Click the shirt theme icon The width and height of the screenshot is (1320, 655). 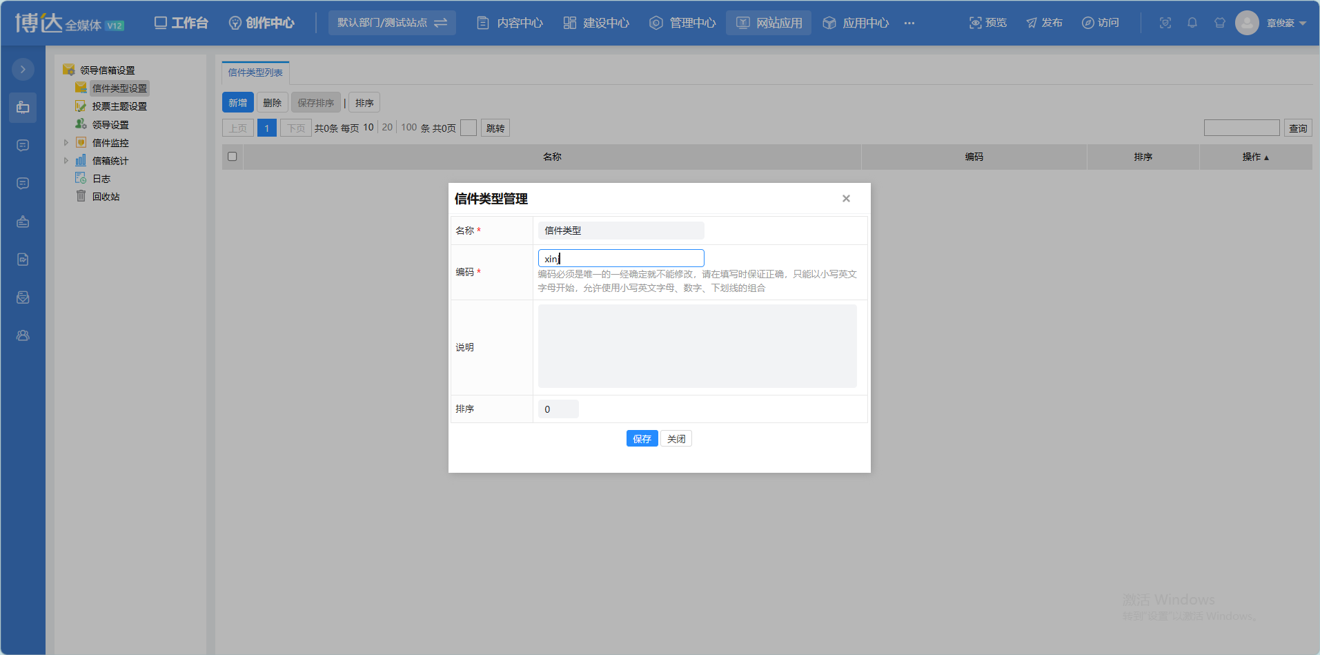pyautogui.click(x=1220, y=23)
